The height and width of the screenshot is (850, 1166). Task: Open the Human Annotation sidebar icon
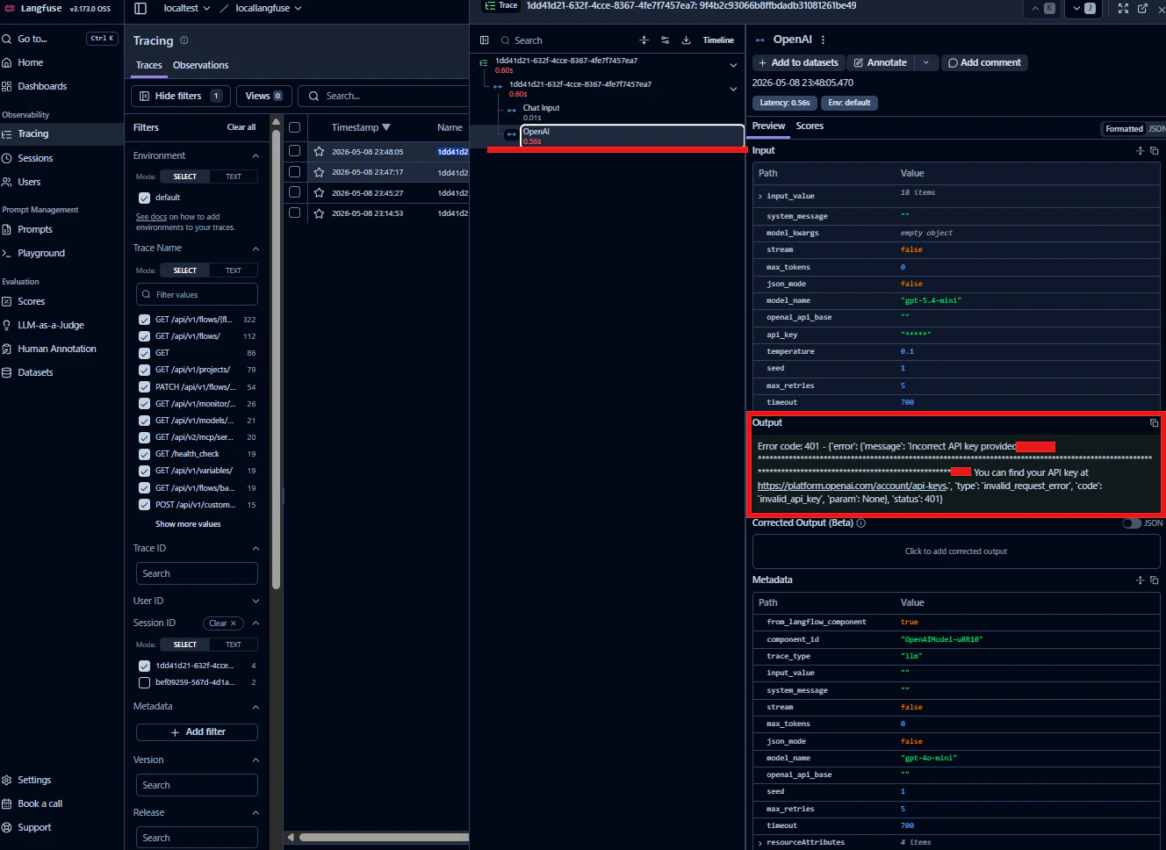7,349
